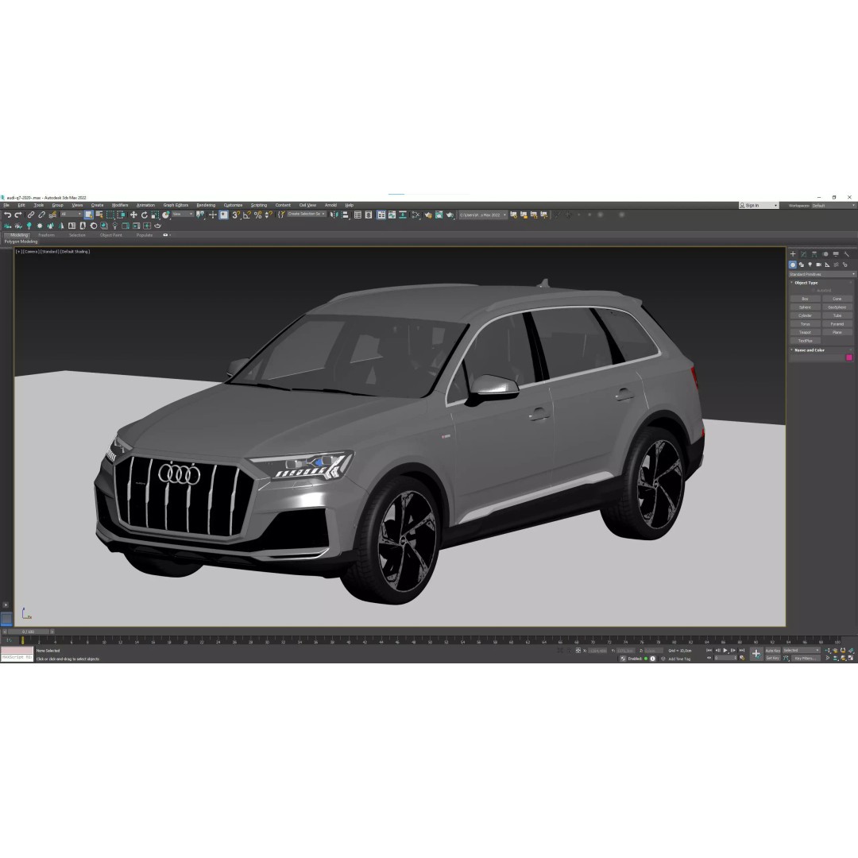
Task: Click the Play Animation button
Action: coord(725,651)
